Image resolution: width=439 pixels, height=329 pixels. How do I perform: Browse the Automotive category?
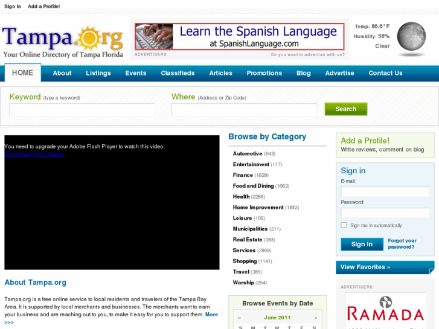[x=248, y=154]
